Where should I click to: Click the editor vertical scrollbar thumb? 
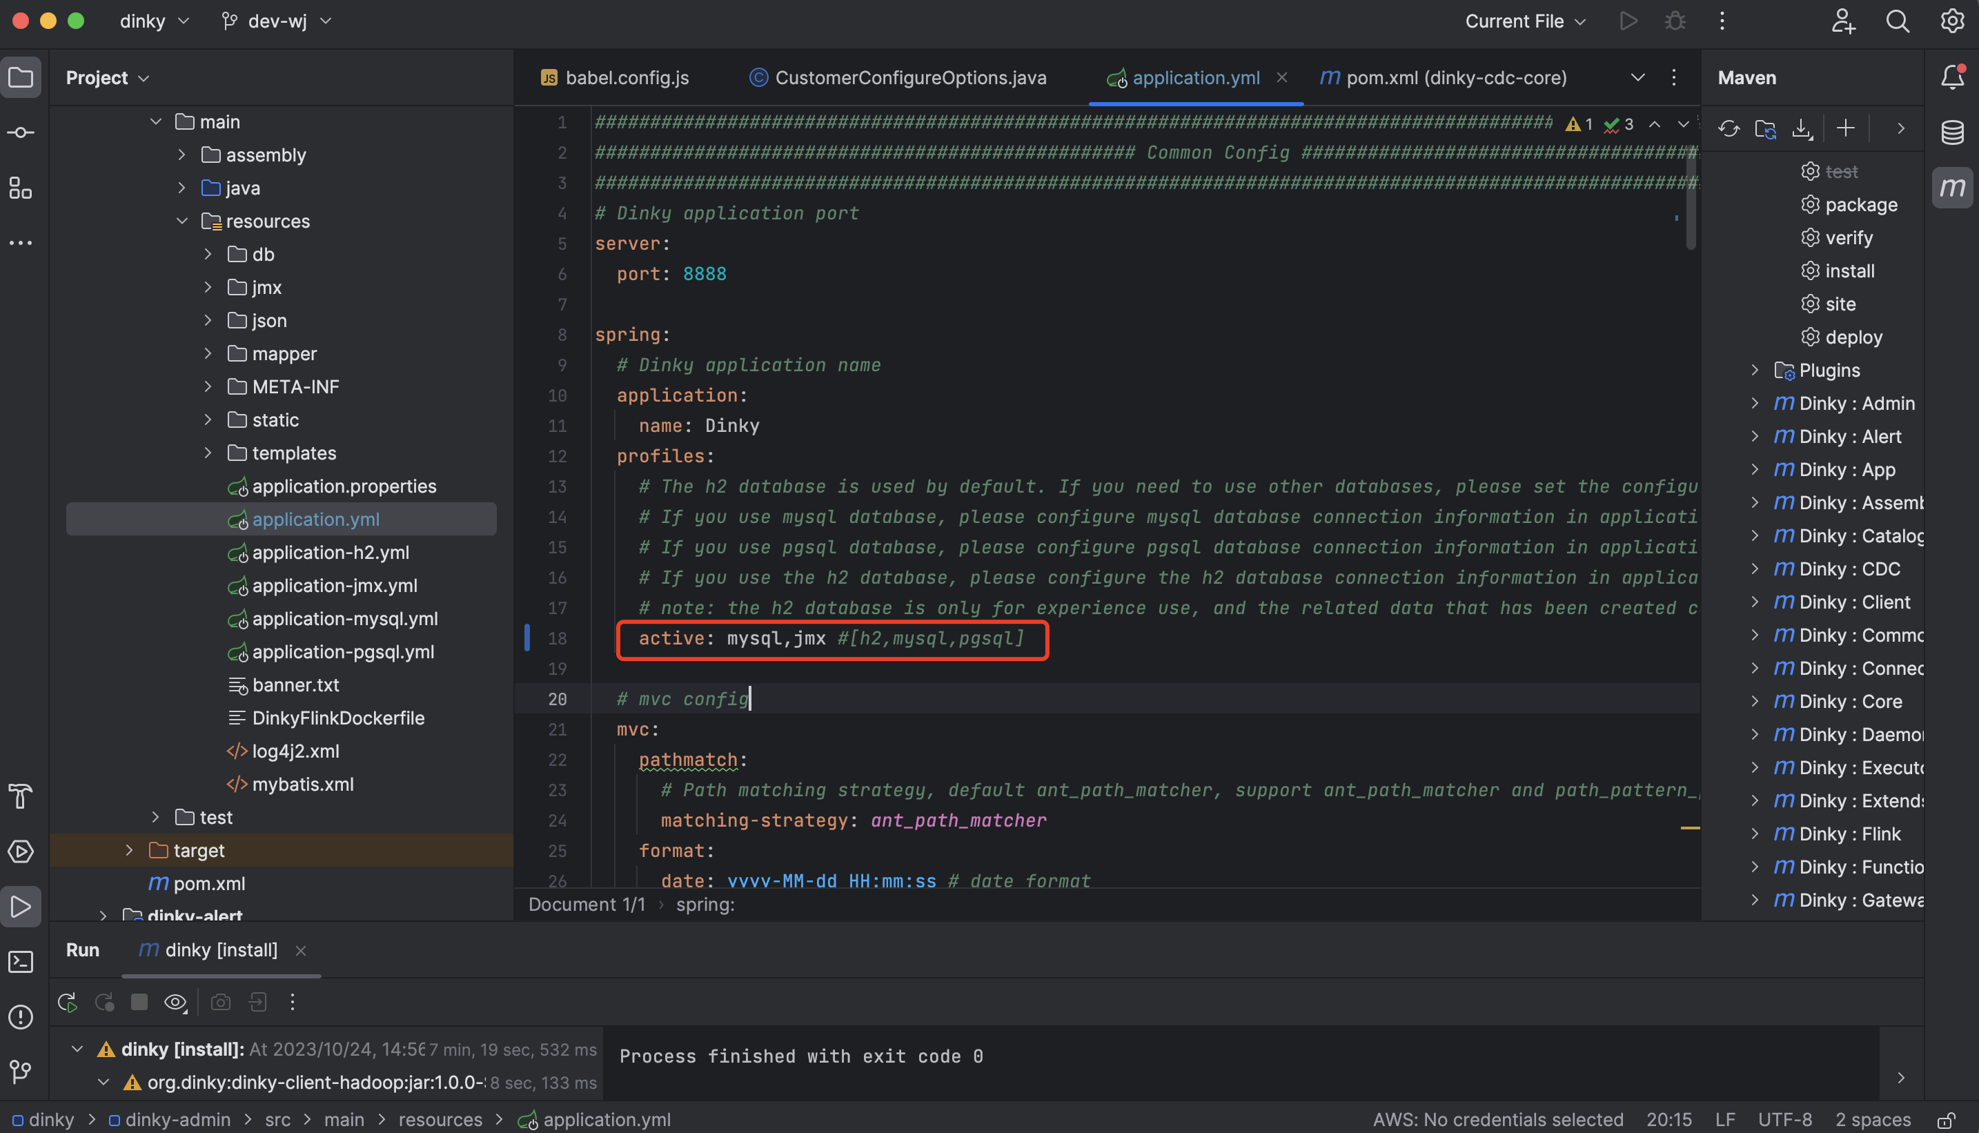tap(1691, 199)
